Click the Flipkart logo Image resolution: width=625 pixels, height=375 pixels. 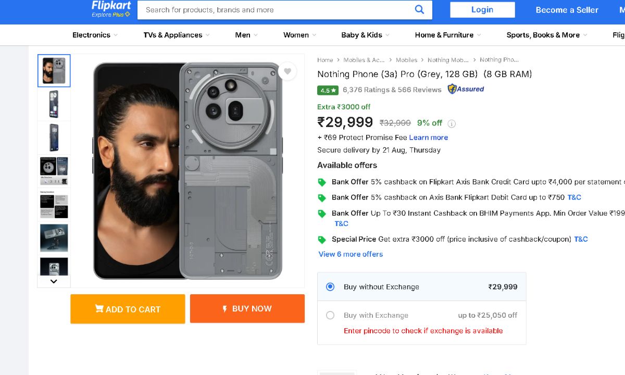pos(111,9)
